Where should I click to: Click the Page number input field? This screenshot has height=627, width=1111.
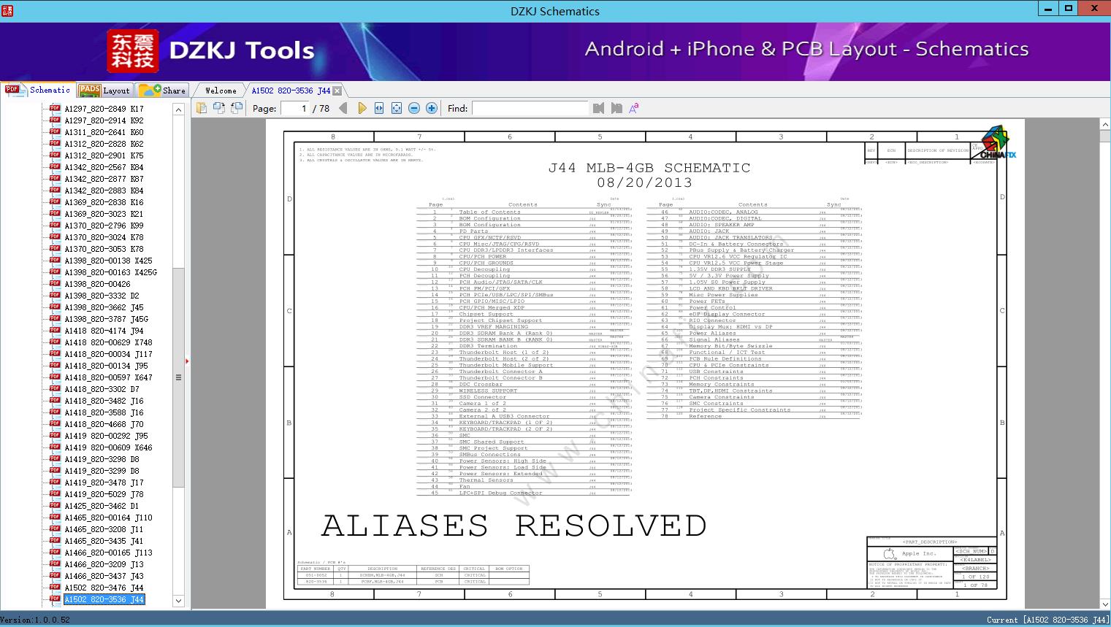[294, 108]
